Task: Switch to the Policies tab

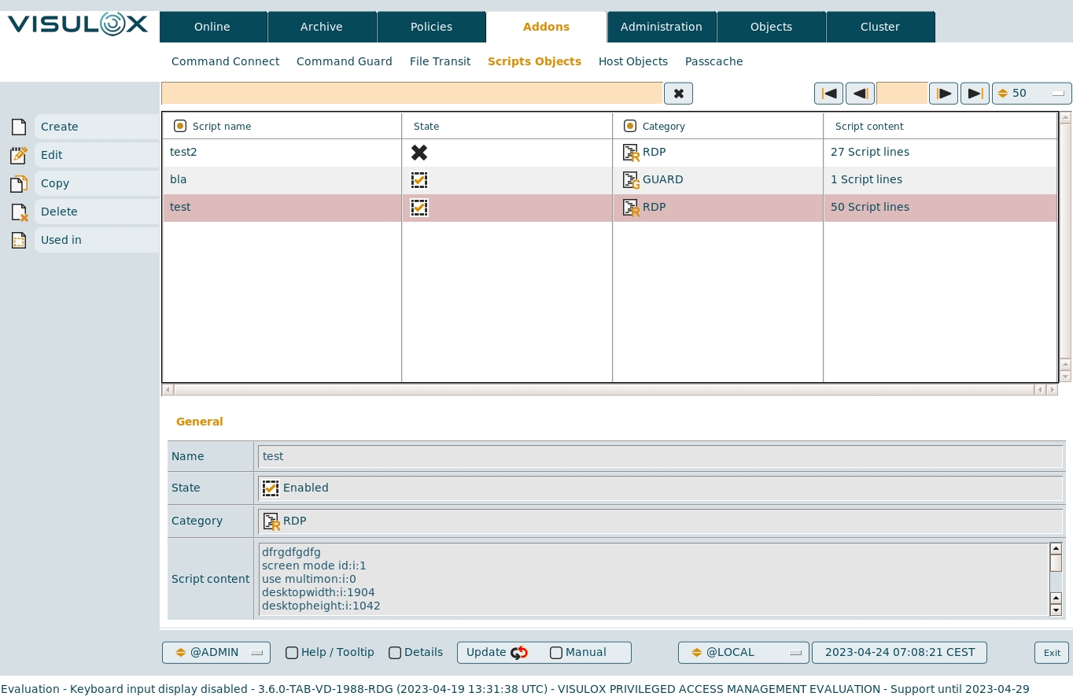Action: tap(431, 27)
